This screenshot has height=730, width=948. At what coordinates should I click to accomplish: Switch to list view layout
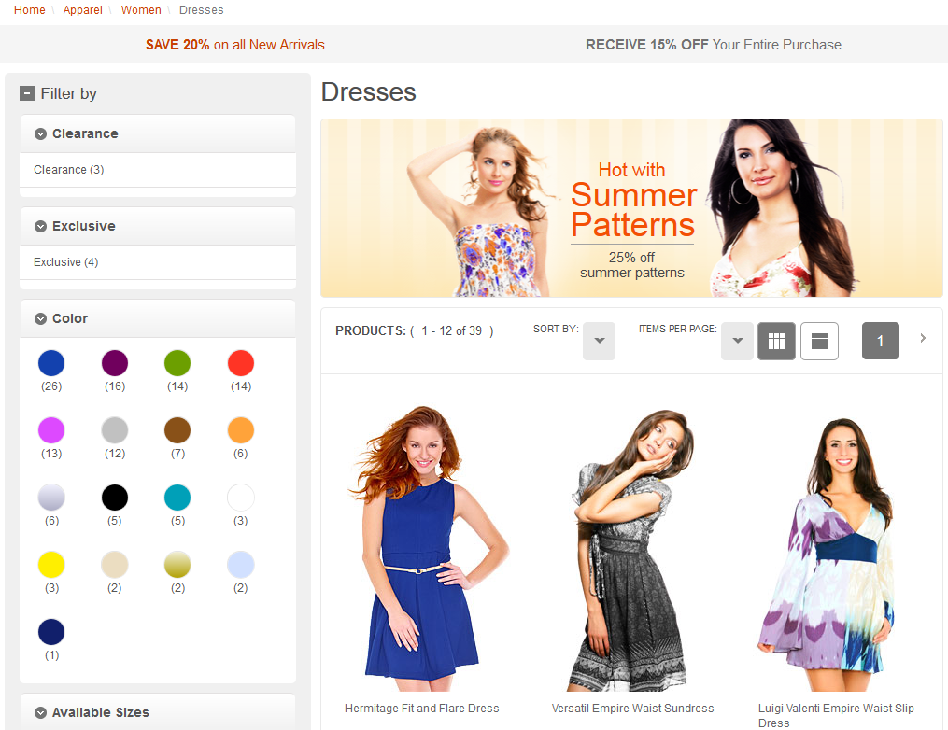(x=819, y=340)
